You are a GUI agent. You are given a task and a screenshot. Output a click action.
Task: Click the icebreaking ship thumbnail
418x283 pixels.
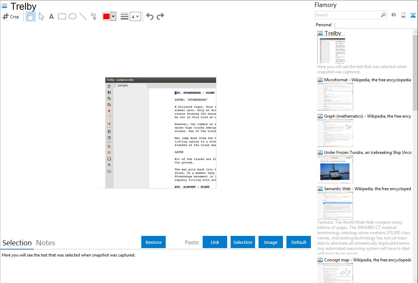click(335, 169)
